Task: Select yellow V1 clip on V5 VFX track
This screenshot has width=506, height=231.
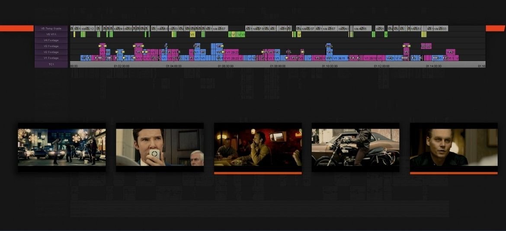Action: tap(192, 34)
